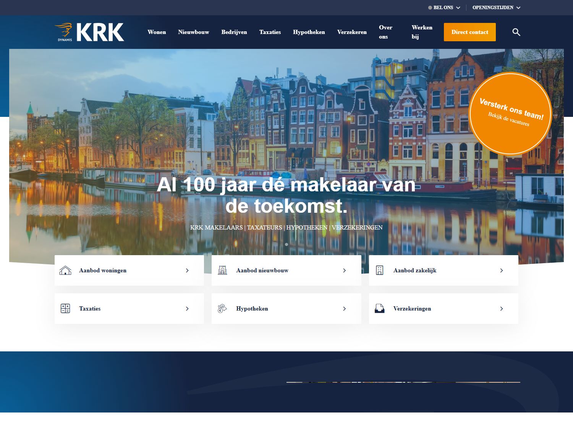573x440 pixels.
Task: Open the Verzekeren navigation link
Action: (x=351, y=32)
